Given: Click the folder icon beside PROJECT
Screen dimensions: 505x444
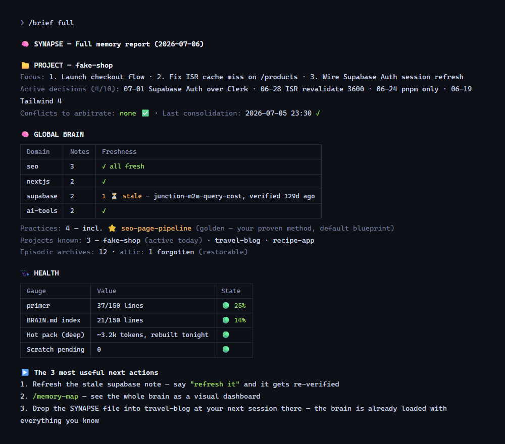Looking at the screenshot, I should click(x=25, y=65).
